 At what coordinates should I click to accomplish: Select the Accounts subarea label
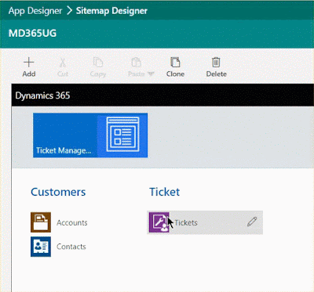[x=72, y=222]
